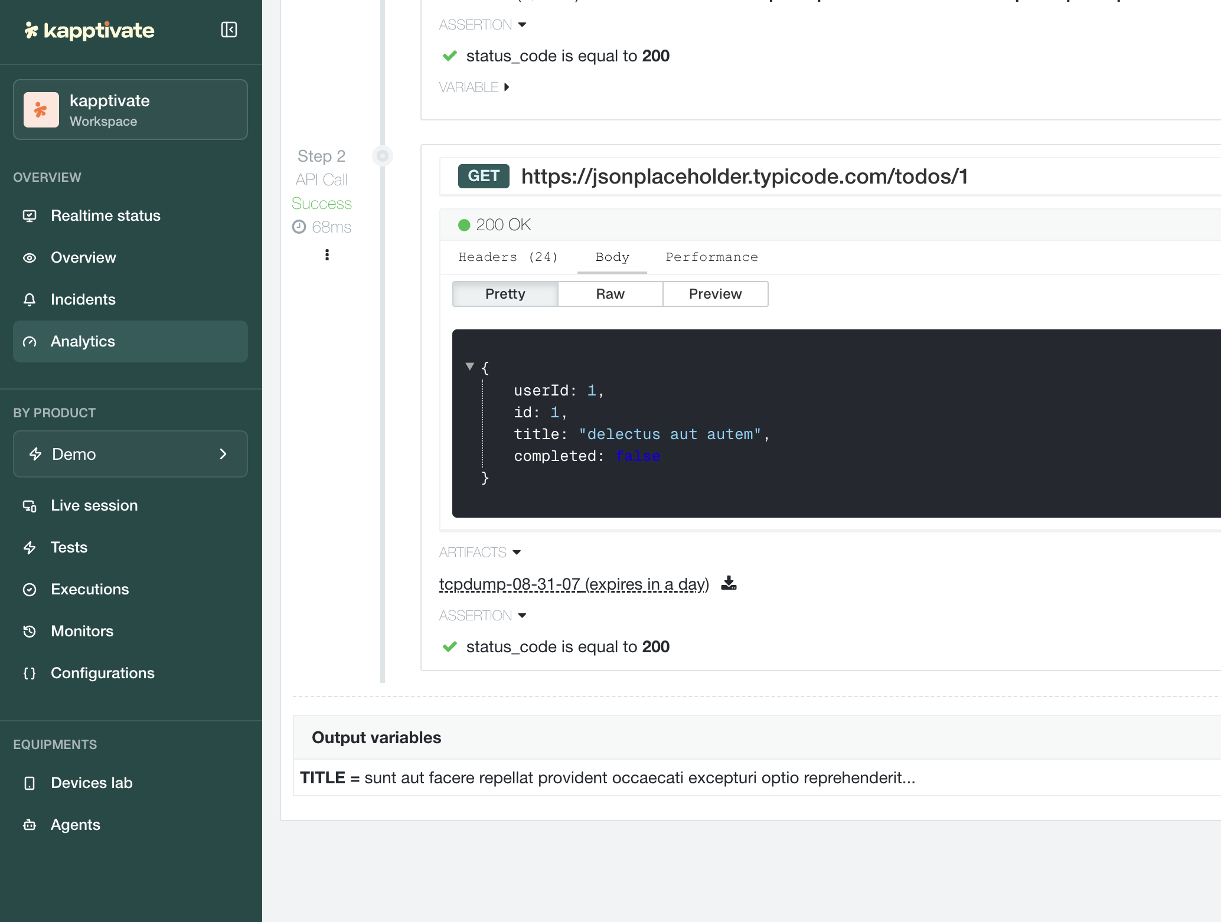Image resolution: width=1221 pixels, height=922 pixels.
Task: Select the Pretty body format
Action: coord(505,294)
